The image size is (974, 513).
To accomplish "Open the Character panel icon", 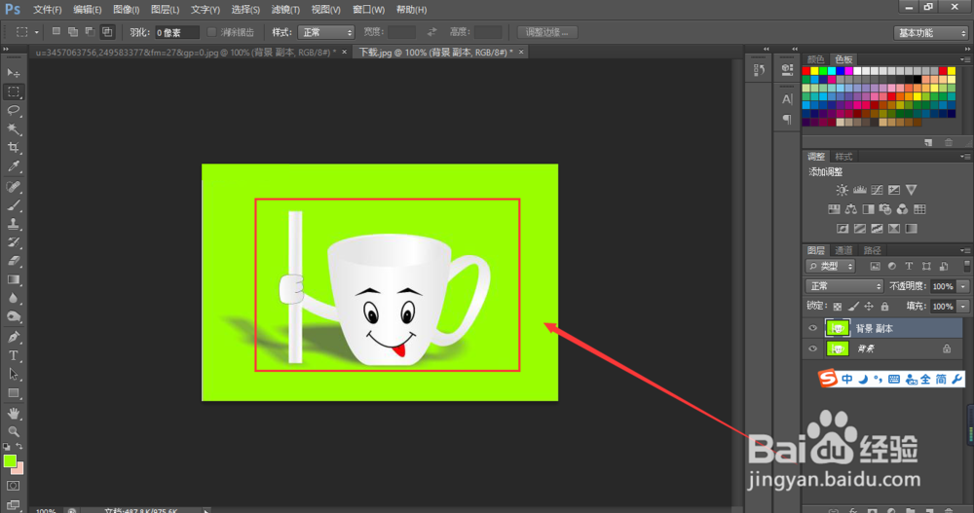I will [x=787, y=98].
